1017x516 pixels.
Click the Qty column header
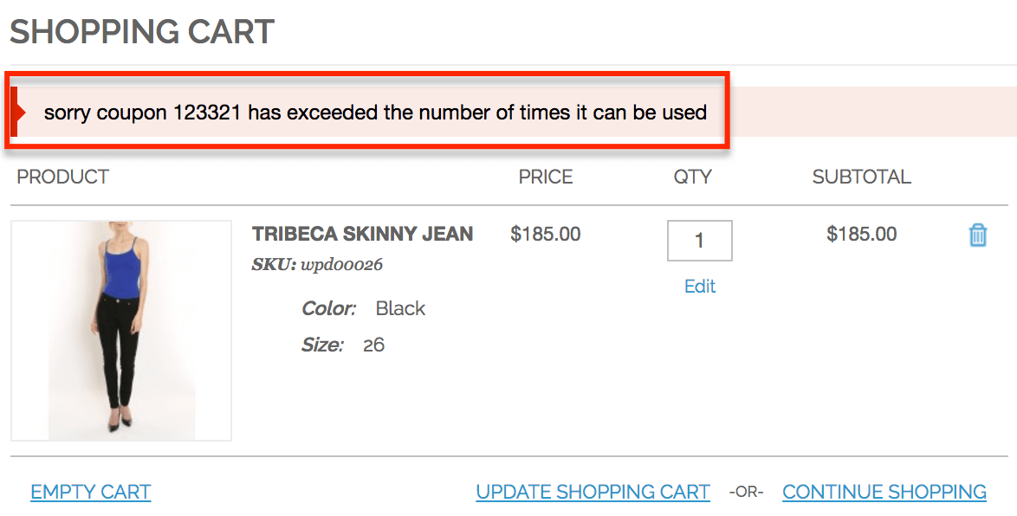tap(692, 177)
